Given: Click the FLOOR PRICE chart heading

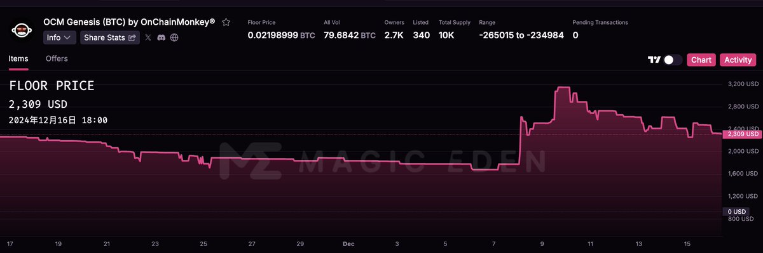Looking at the screenshot, I should tap(52, 86).
